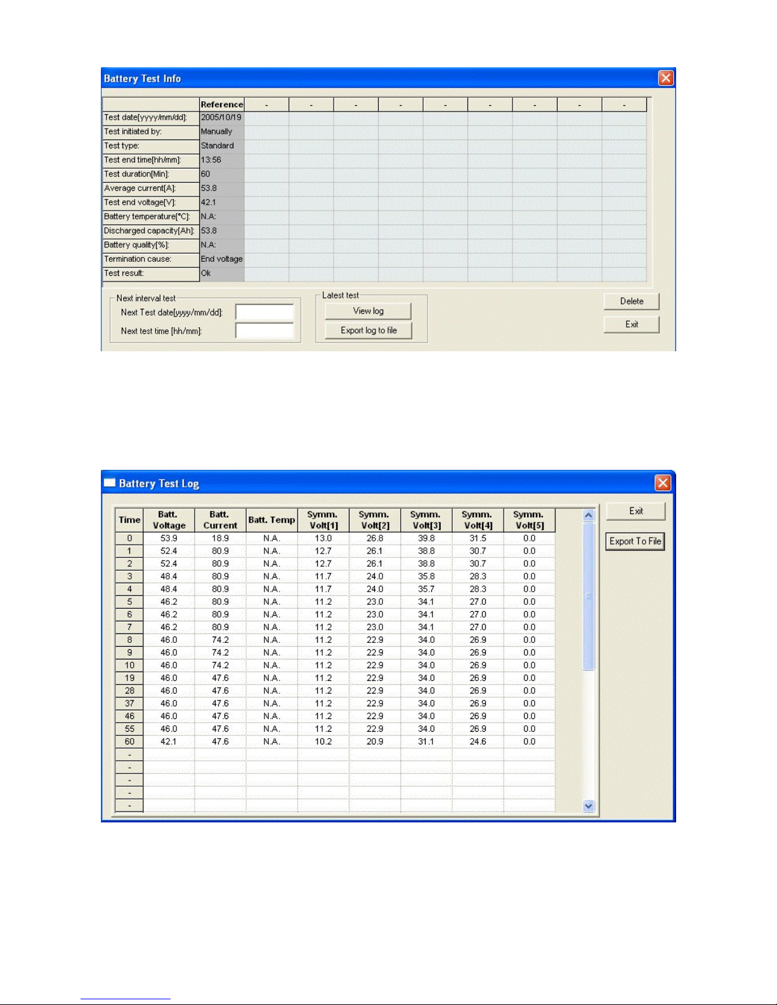This screenshot has height=1005, width=777.
Task: Click the View log button
Action: point(368,311)
